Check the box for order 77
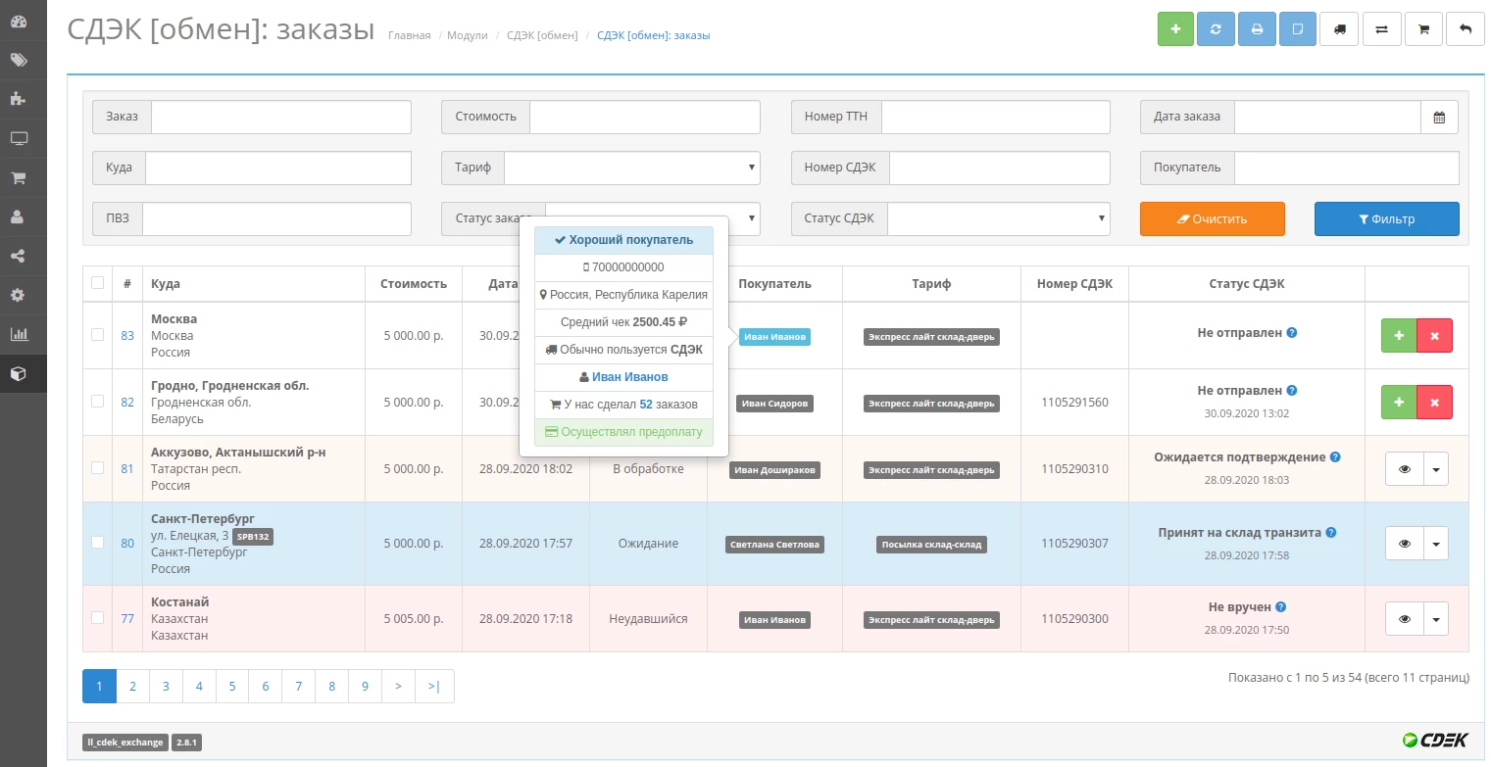 click(97, 618)
